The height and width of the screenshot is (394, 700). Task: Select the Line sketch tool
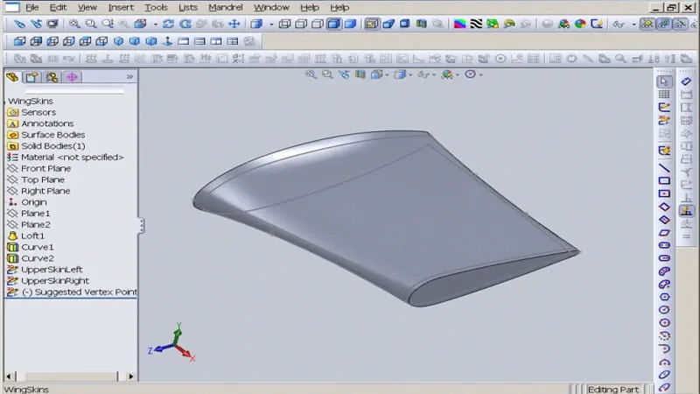pos(664,167)
